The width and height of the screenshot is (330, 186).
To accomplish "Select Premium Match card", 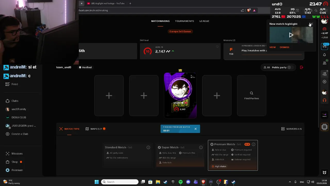I will [233, 156].
